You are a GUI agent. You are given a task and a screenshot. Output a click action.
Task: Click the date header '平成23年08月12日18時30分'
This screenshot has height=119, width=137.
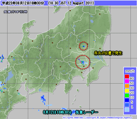point(23,3)
